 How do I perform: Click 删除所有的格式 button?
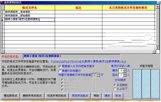pos(33,96)
